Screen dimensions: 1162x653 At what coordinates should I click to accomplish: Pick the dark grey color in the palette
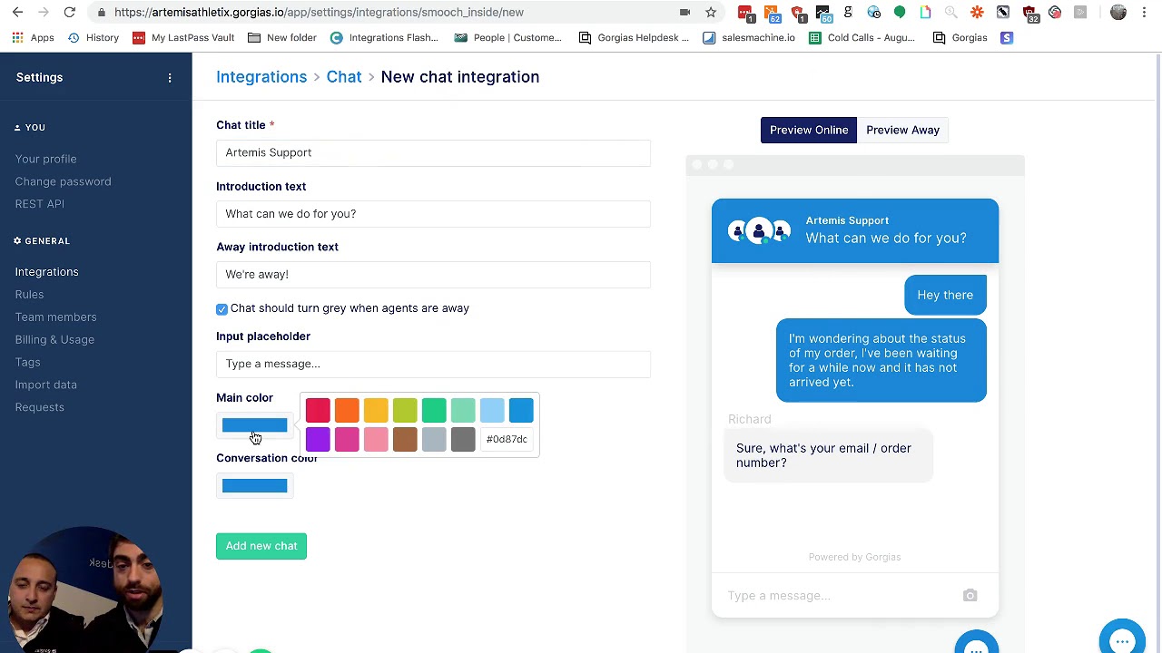(463, 440)
